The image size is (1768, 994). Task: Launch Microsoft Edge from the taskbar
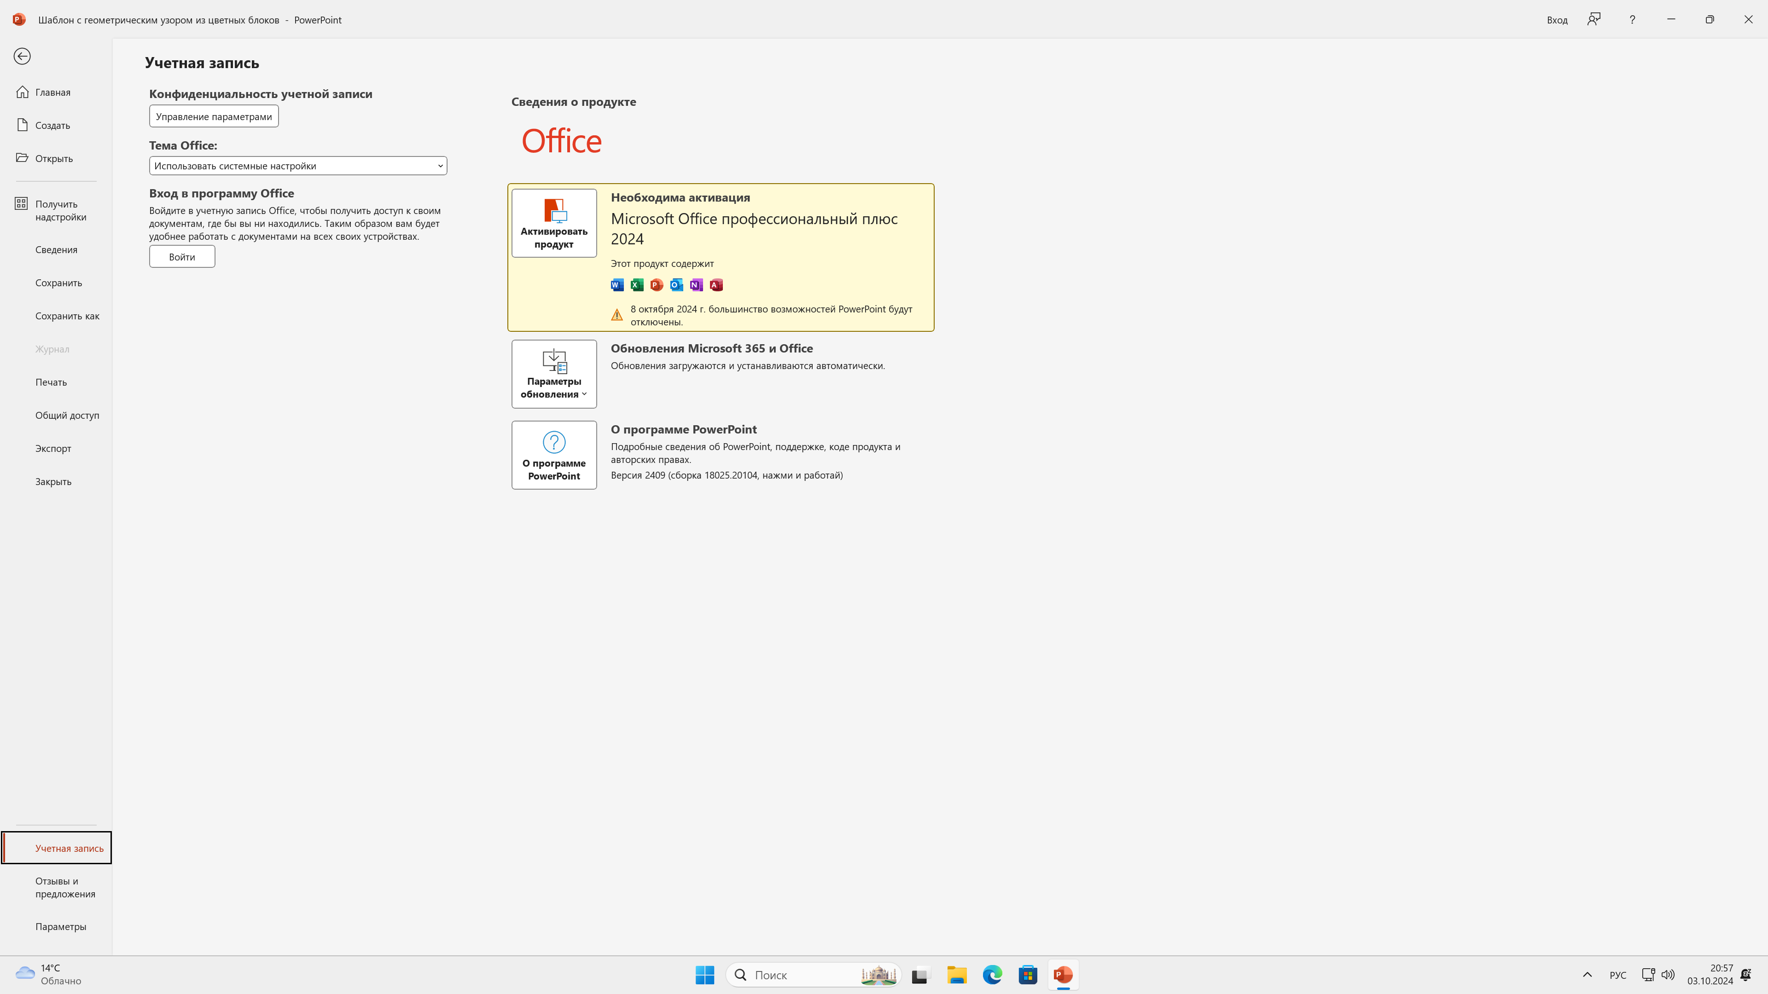tap(993, 975)
